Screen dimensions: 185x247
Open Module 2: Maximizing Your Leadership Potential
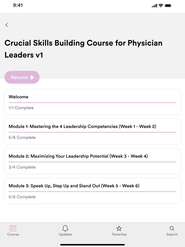coord(92,161)
